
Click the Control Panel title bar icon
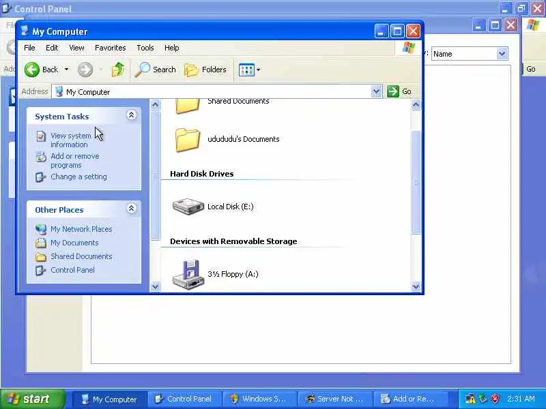6,8
